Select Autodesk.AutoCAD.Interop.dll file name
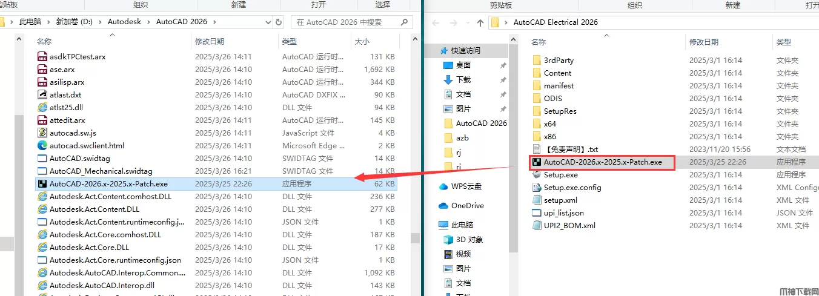 (x=102, y=285)
